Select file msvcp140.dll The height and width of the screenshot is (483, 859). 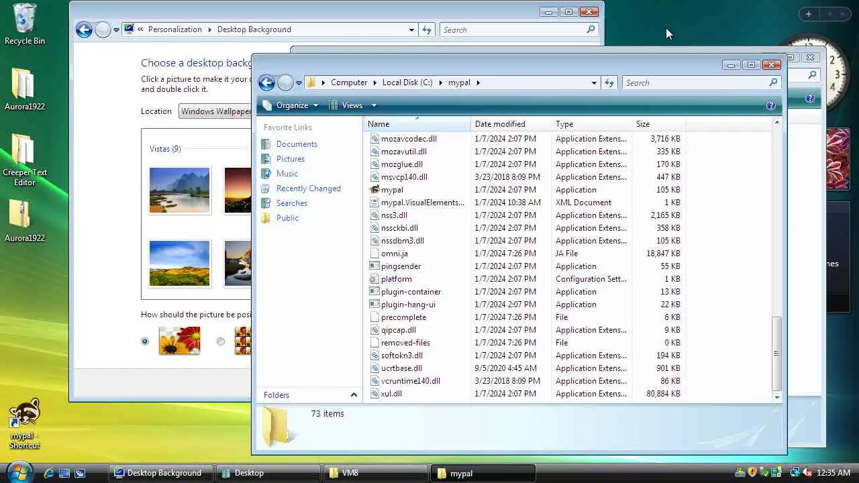click(x=404, y=177)
